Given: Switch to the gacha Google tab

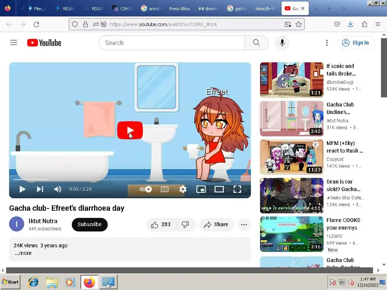Looking at the screenshot, I should (x=237, y=9).
